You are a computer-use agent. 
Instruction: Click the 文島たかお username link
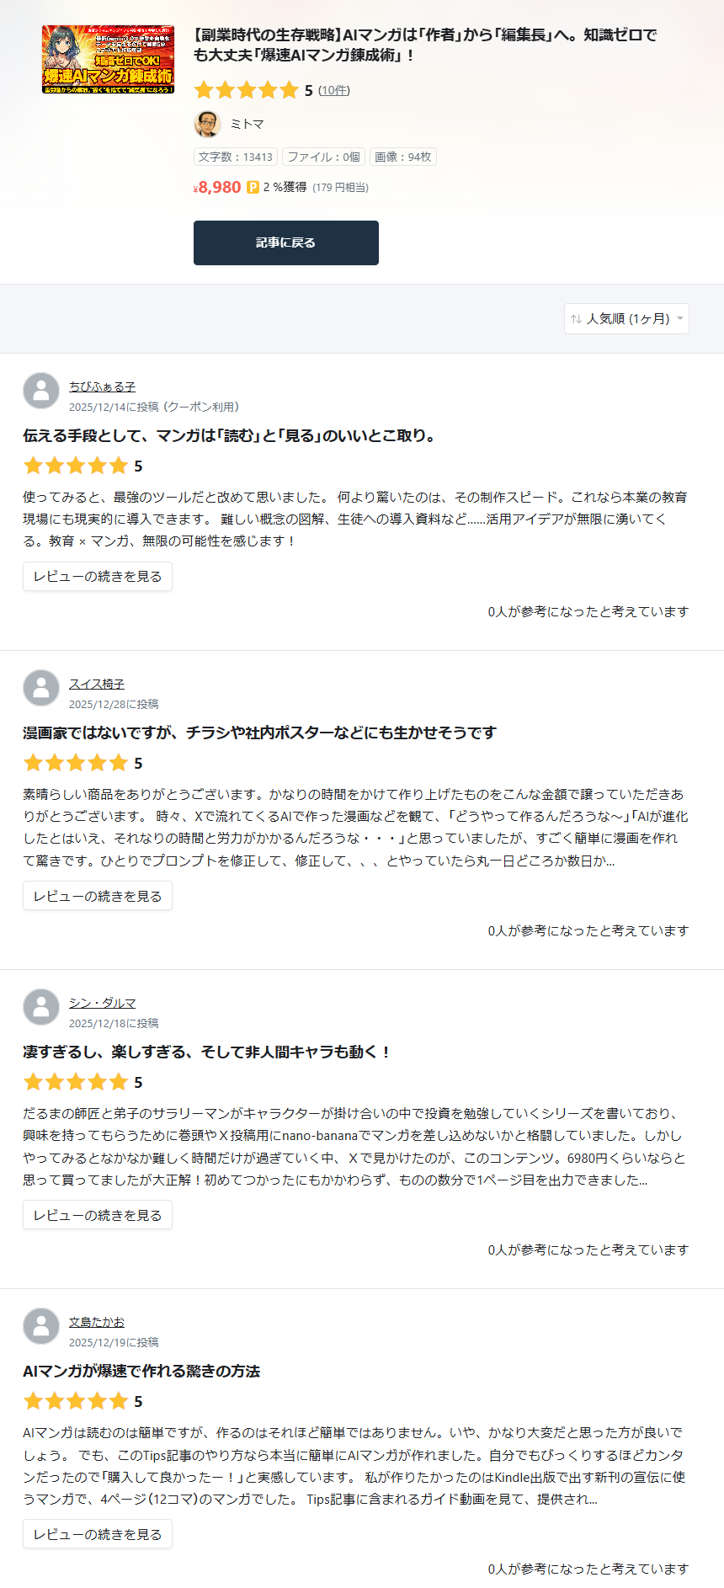pos(97,1322)
